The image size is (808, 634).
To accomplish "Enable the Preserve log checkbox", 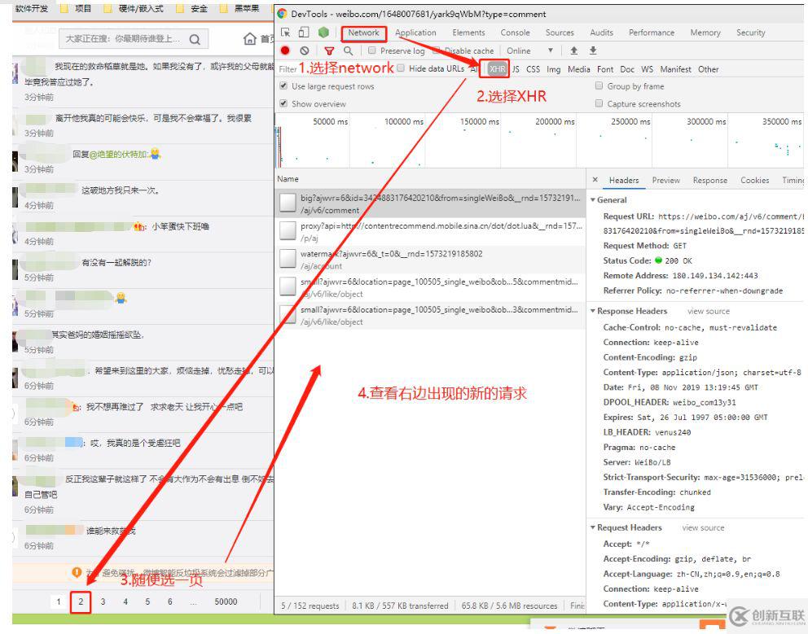I will 372,50.
